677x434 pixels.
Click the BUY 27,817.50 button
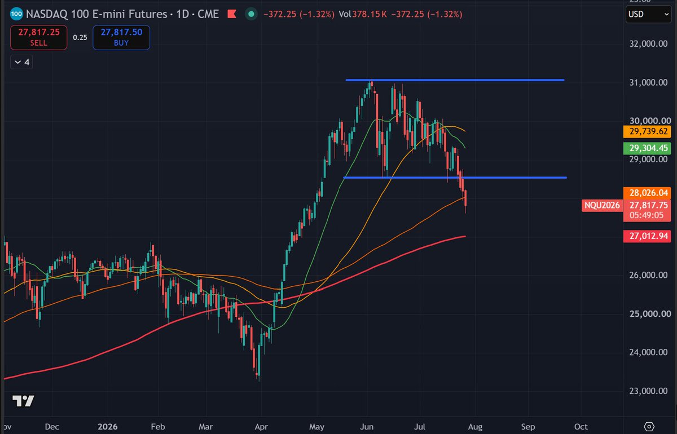(121, 37)
